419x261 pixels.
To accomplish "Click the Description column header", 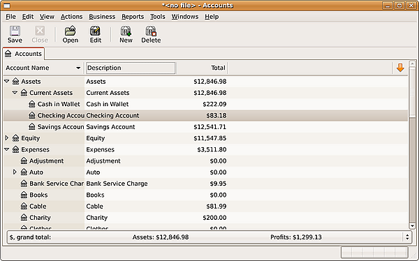I will tap(131, 68).
